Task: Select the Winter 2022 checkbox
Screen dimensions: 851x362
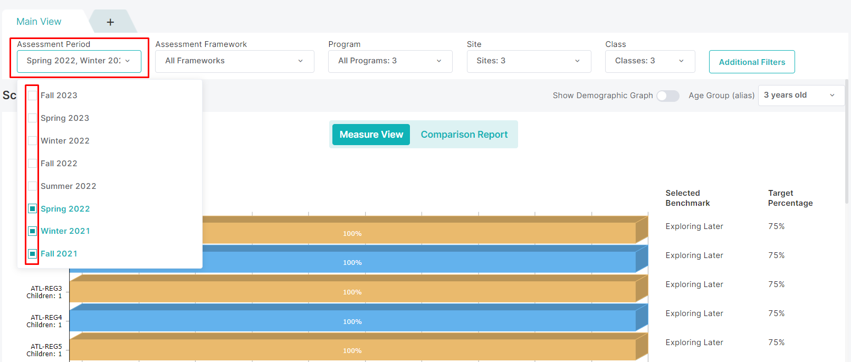Action: (x=33, y=141)
